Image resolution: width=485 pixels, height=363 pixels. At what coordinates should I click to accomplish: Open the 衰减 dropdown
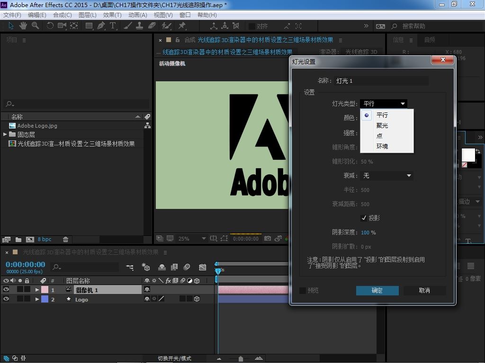(387, 176)
